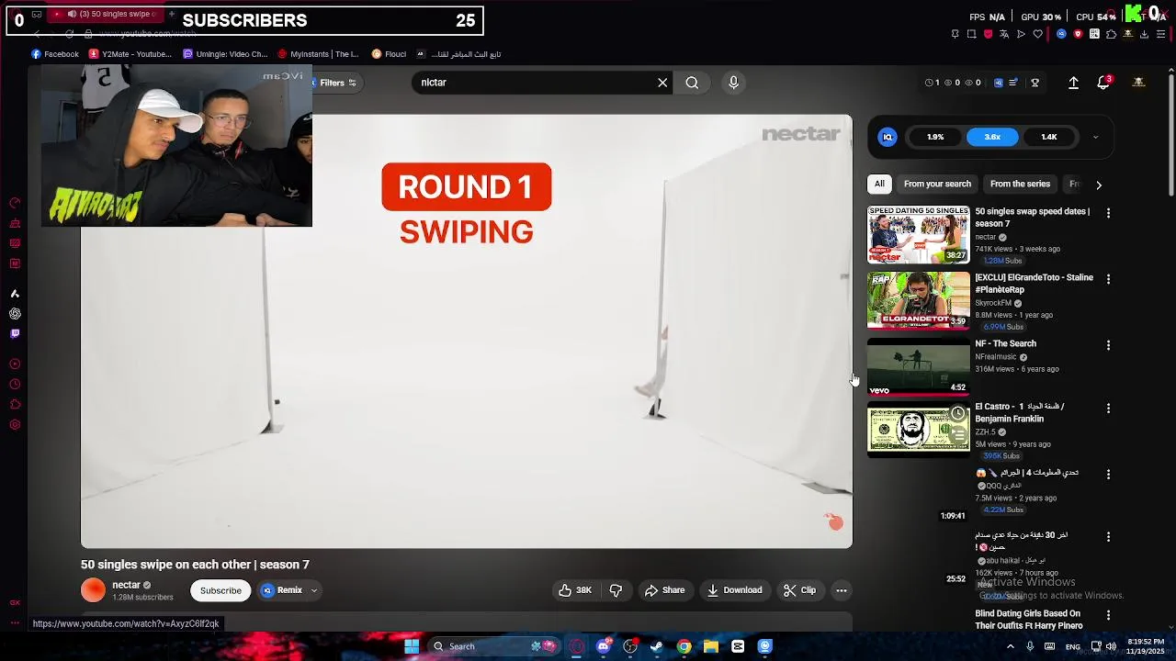The image size is (1176, 661).
Task: Click the Clip button
Action: tap(799, 590)
